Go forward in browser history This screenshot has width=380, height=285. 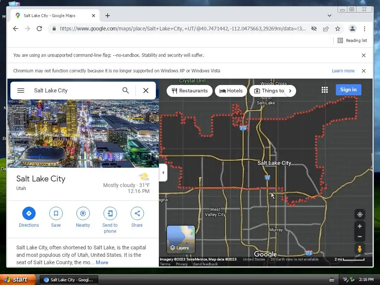[27, 29]
